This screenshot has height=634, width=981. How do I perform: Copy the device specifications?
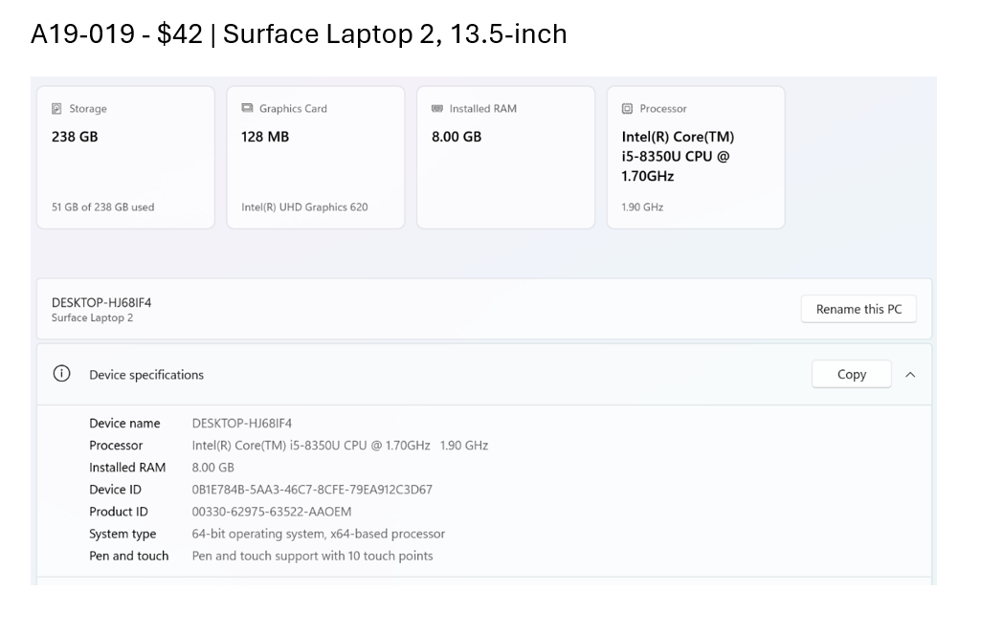(851, 373)
